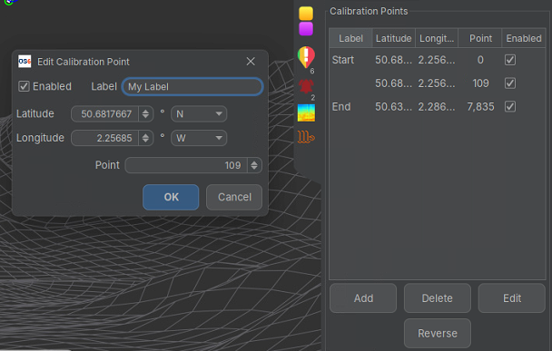Sort by the Longit... column header

pyautogui.click(x=437, y=38)
